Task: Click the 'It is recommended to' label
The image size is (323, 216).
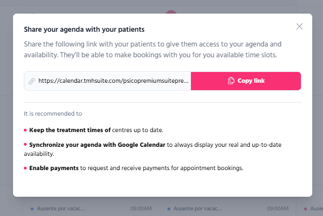Action: [53, 113]
